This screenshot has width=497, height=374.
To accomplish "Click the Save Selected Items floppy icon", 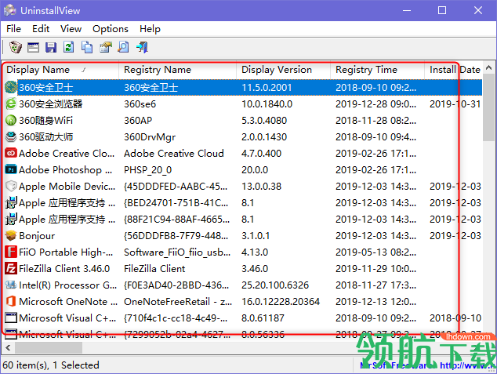I will 51,47.
